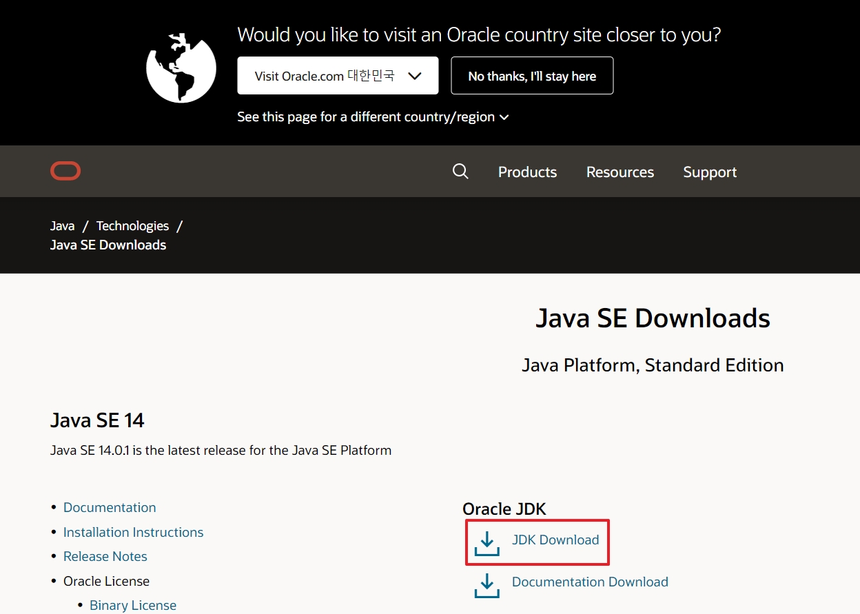
Task: Open Binary License link
Action: point(133,605)
